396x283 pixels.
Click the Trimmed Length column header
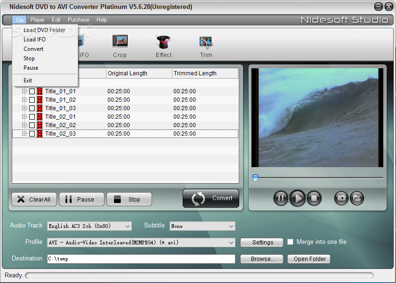[205, 73]
